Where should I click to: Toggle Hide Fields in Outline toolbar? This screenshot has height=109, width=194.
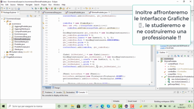tap(179, 56)
